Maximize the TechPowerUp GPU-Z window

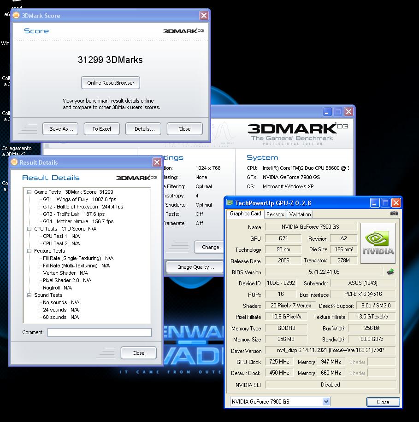385,202
